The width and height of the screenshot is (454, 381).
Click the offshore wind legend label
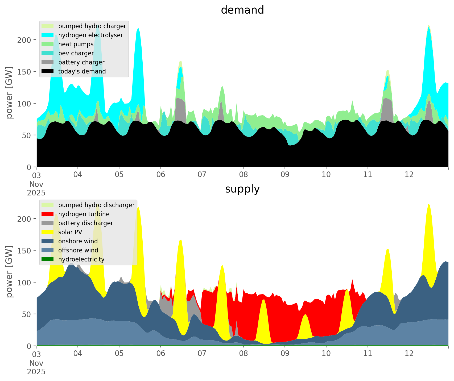point(78,250)
